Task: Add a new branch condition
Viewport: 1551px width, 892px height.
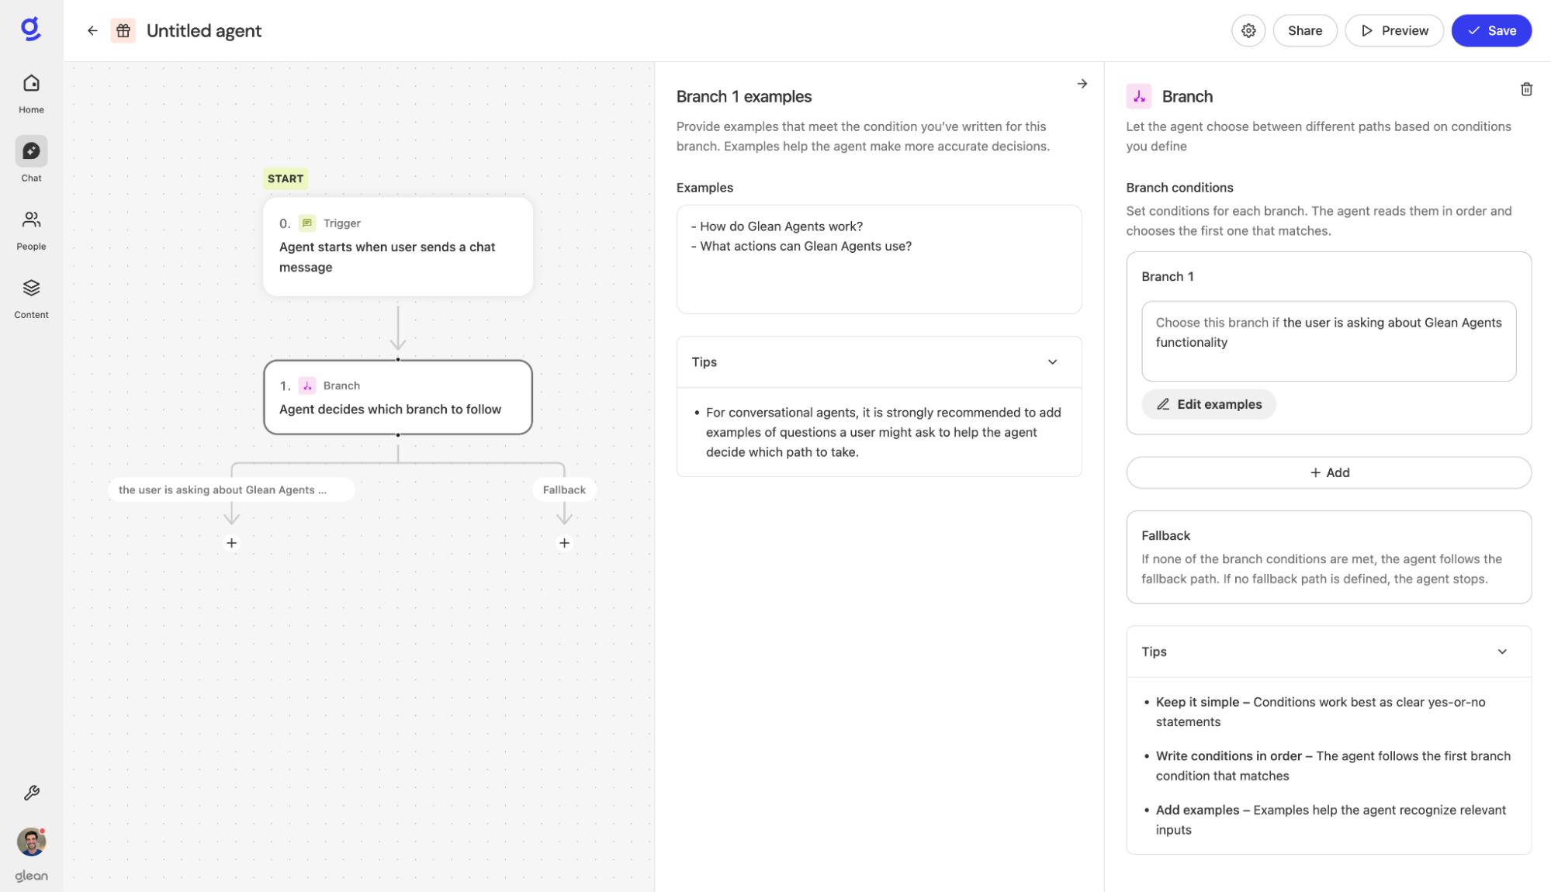Action: click(x=1328, y=472)
